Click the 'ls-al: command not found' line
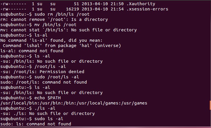 pyautogui.click(x=32, y=51)
